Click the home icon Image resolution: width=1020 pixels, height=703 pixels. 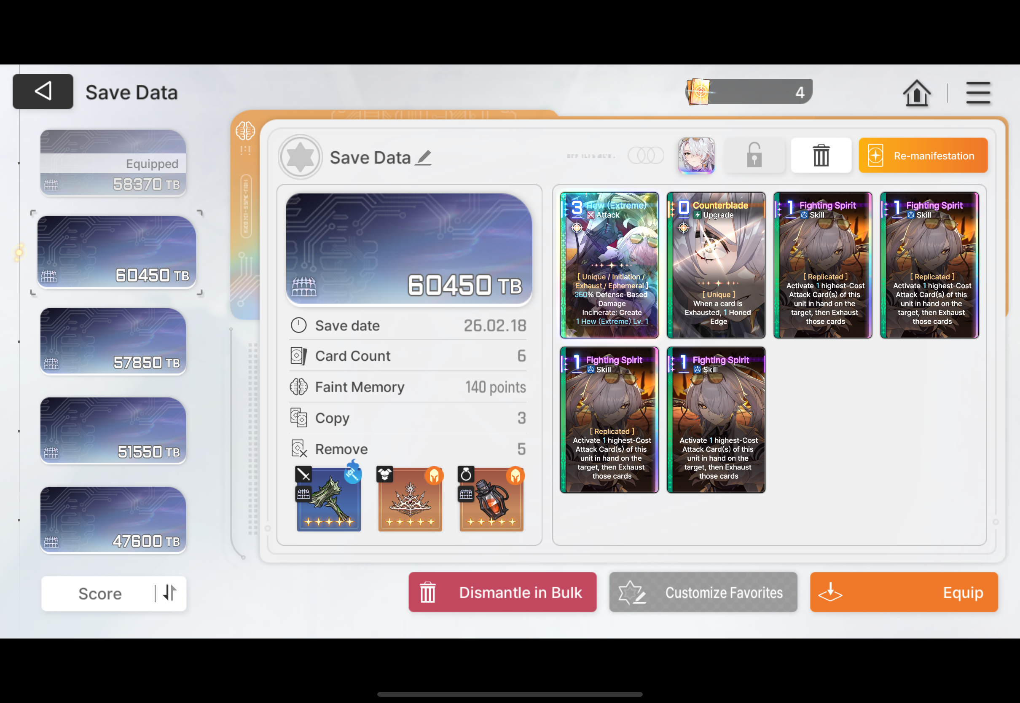916,93
